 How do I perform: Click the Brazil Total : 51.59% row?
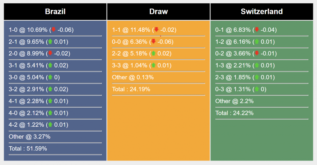tap(55, 148)
